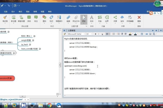Open the 设计 (Design) ribbon tab
This screenshot has width=163, height=108.
click(13, 12)
